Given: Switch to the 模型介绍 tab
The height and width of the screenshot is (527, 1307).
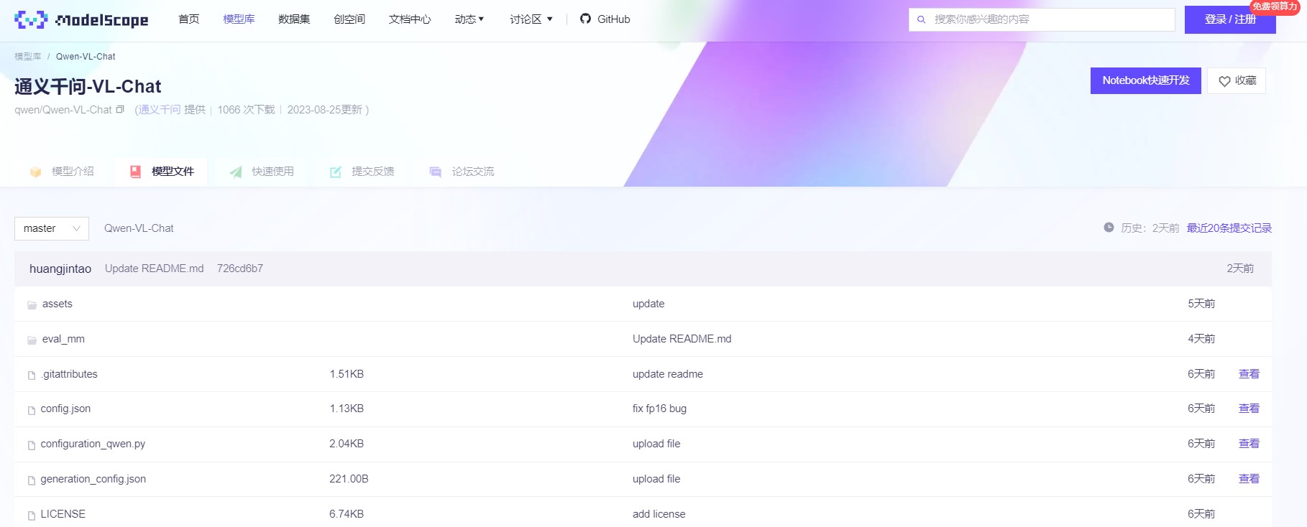Looking at the screenshot, I should pyautogui.click(x=62, y=172).
